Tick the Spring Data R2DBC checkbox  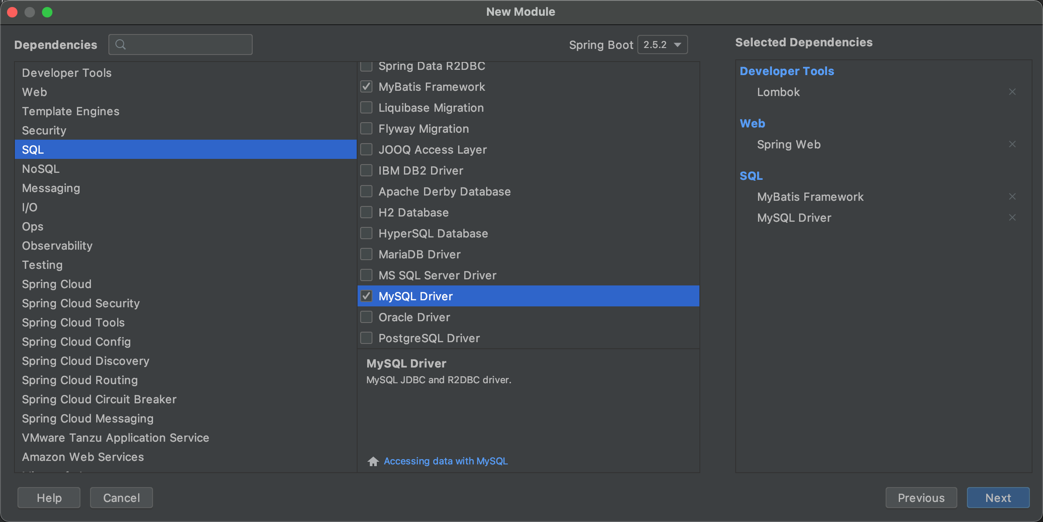(x=366, y=66)
